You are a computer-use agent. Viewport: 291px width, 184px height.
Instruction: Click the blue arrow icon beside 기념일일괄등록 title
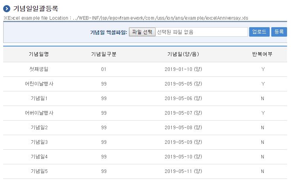click(x=7, y=9)
